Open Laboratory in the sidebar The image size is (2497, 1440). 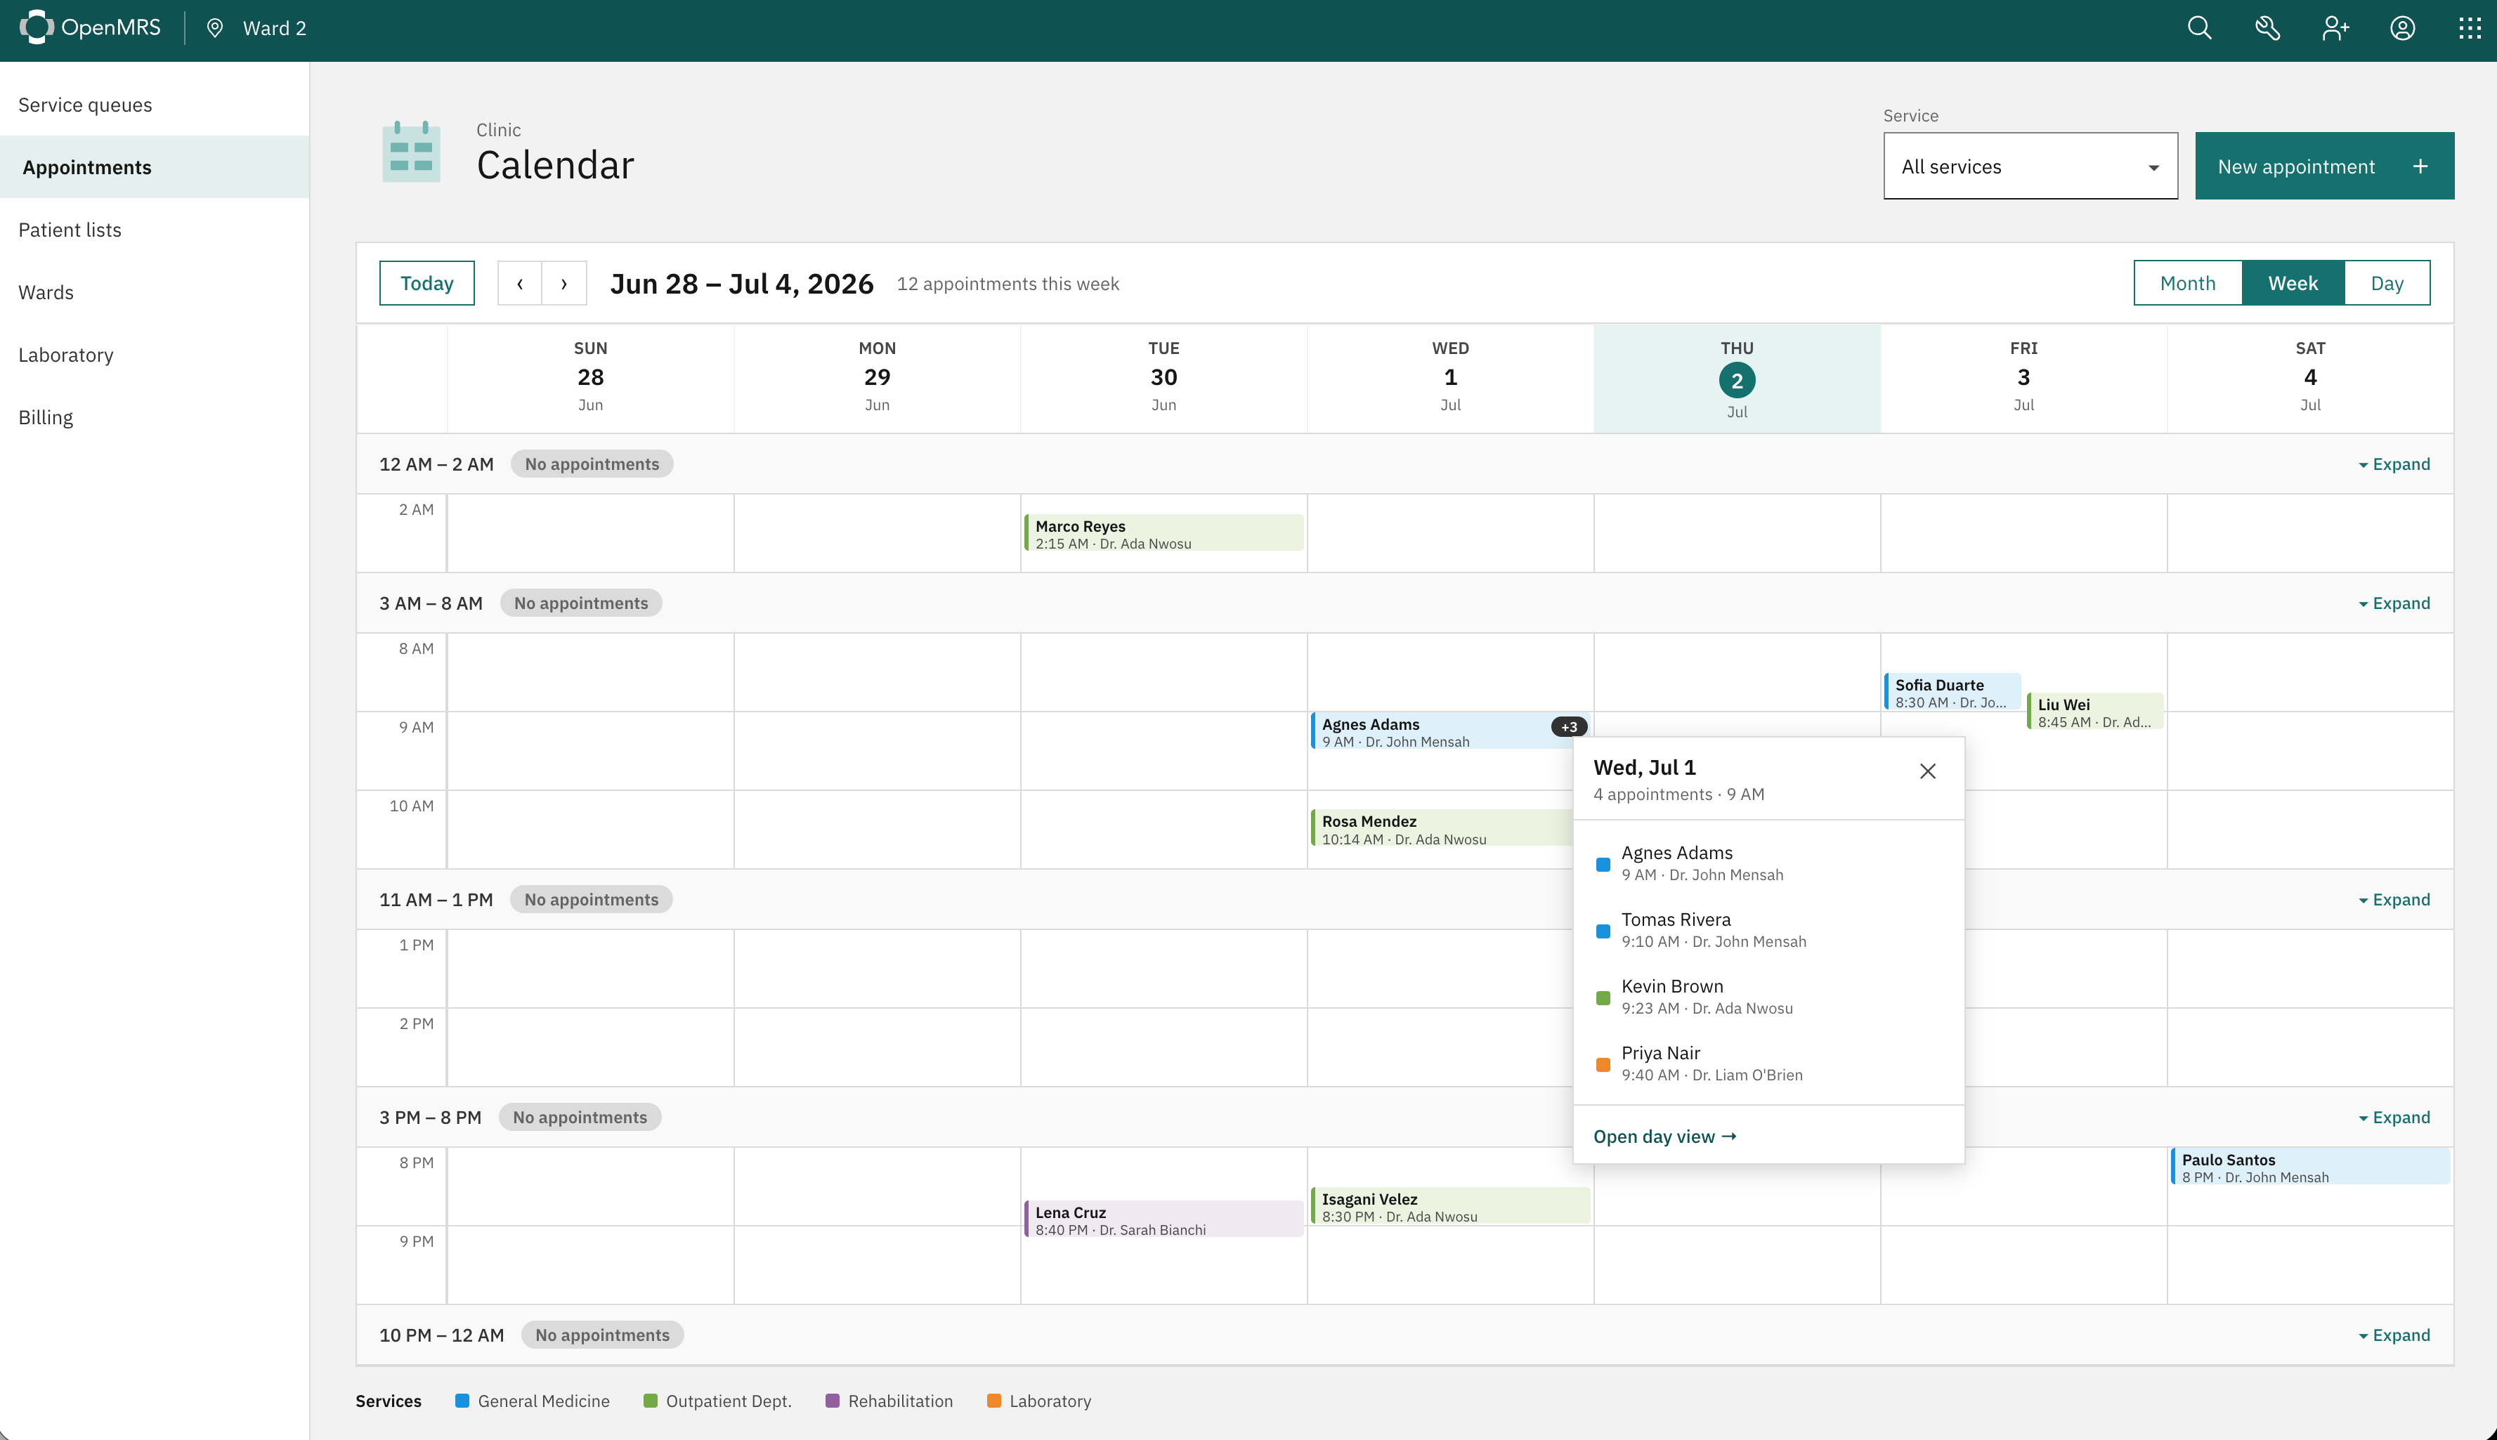click(155, 354)
